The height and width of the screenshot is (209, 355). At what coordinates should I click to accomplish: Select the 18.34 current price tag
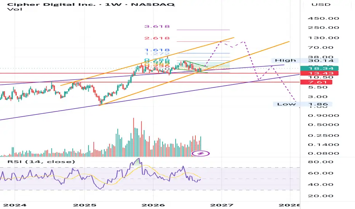tap(319, 68)
